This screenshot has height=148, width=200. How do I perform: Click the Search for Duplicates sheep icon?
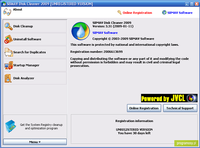click(x=8, y=52)
